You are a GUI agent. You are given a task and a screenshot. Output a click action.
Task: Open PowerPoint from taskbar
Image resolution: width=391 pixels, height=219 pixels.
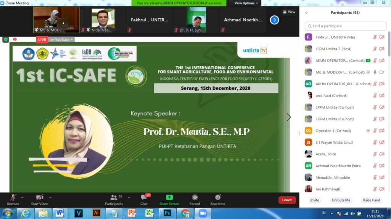pyautogui.click(x=132, y=213)
